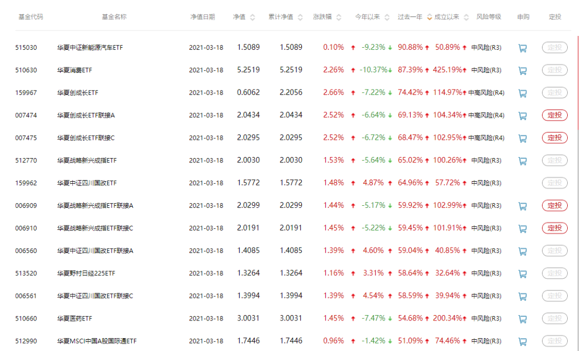
Task: Click the 定投 column header
Action: tap(555, 17)
